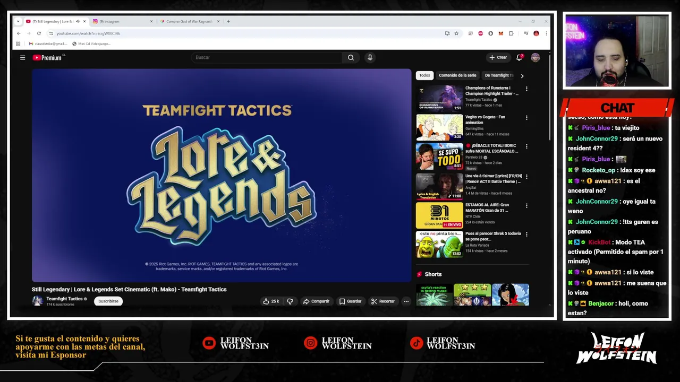Image resolution: width=680 pixels, height=382 pixels.
Task: Click the Lore & Legends video player
Action: [221, 175]
